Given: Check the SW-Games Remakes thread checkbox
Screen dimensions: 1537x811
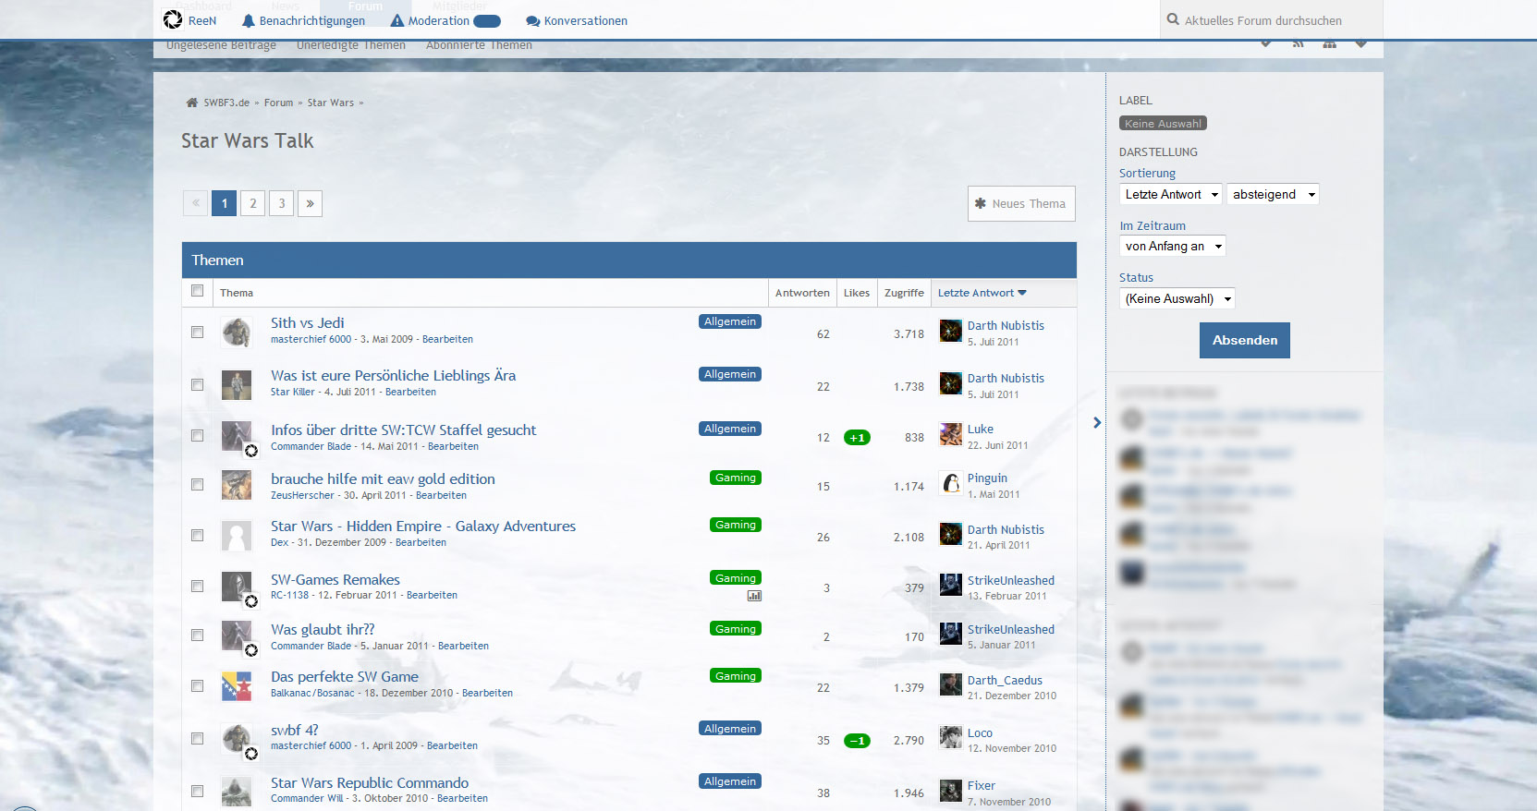Looking at the screenshot, I should [197, 586].
